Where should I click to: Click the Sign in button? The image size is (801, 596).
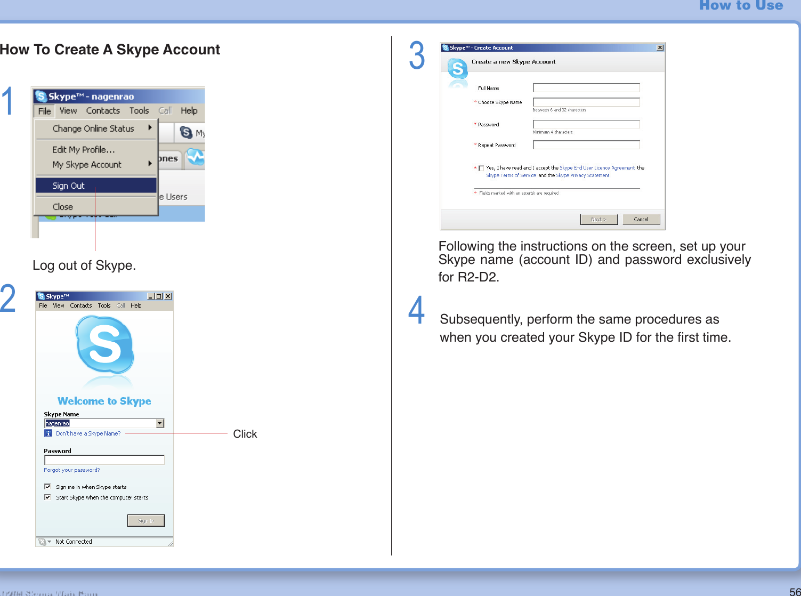click(x=146, y=521)
